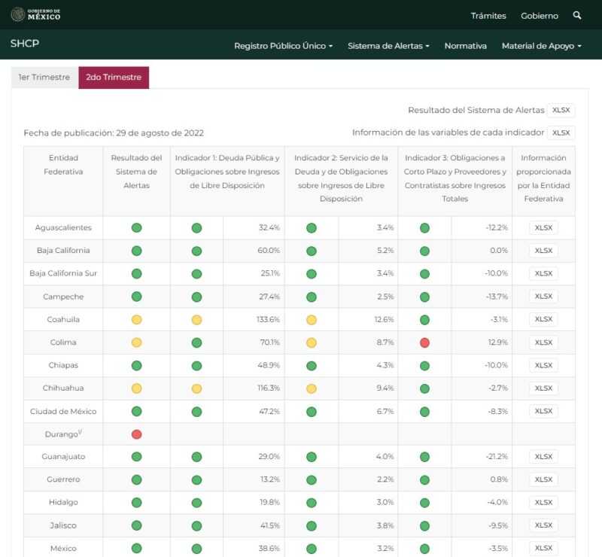This screenshot has height=557, width=602.
Task: Expand the Registro Público Único menu
Action: (x=283, y=46)
